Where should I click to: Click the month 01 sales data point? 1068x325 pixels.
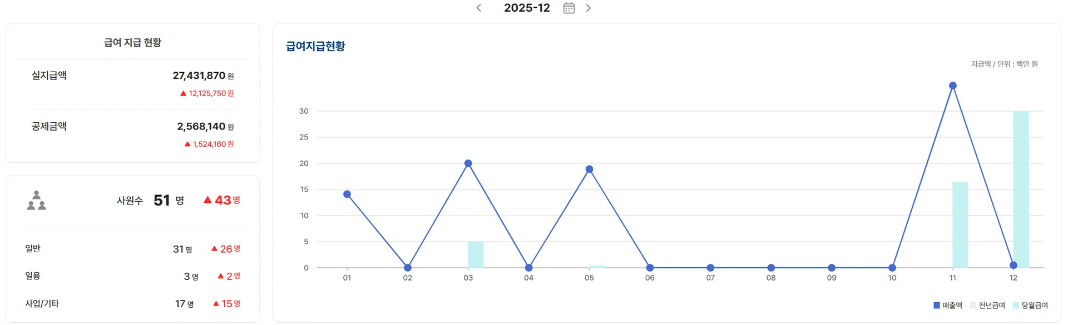[347, 194]
